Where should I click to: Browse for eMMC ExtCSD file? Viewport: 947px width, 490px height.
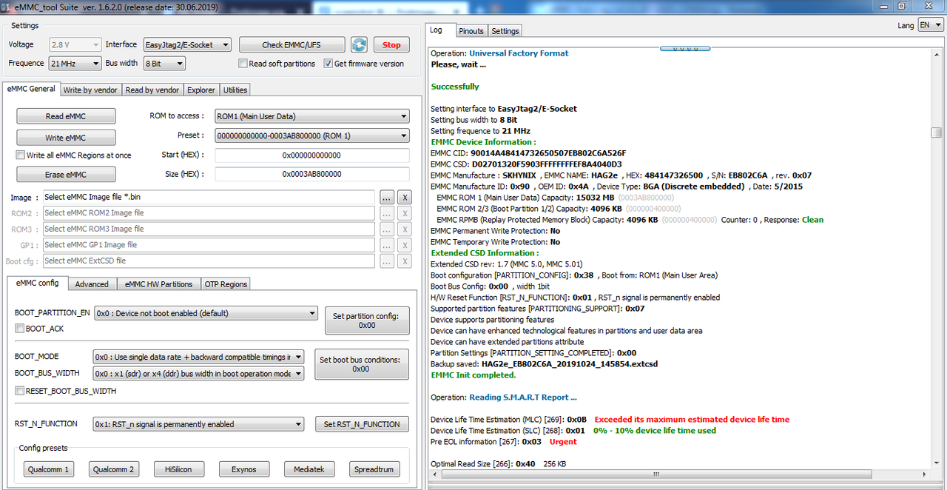[x=387, y=261]
